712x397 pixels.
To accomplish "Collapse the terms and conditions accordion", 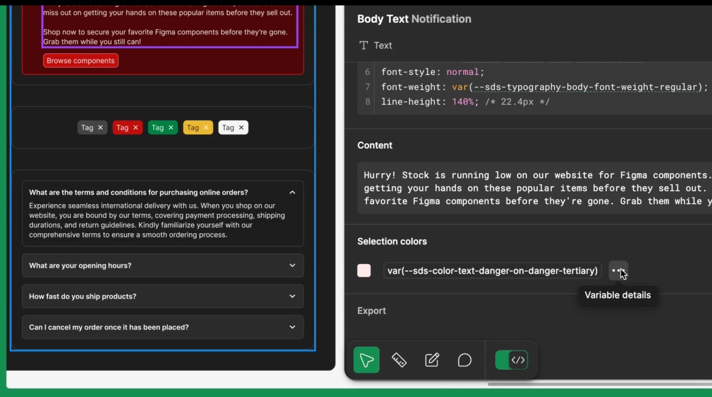I will click(292, 192).
